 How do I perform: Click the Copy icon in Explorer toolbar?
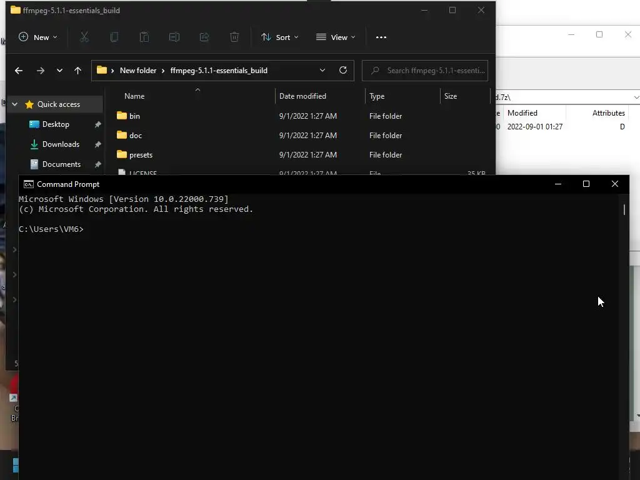(x=114, y=37)
